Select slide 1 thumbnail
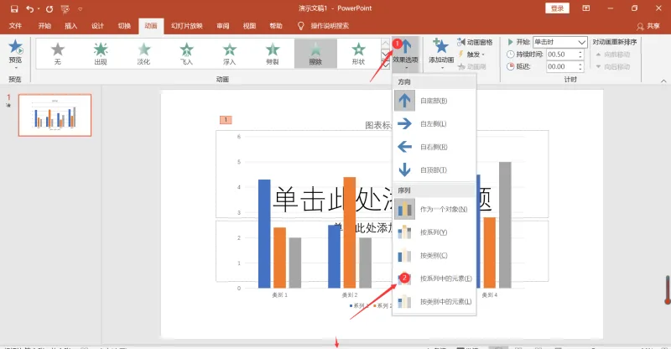The width and height of the screenshot is (671, 349). point(55,115)
